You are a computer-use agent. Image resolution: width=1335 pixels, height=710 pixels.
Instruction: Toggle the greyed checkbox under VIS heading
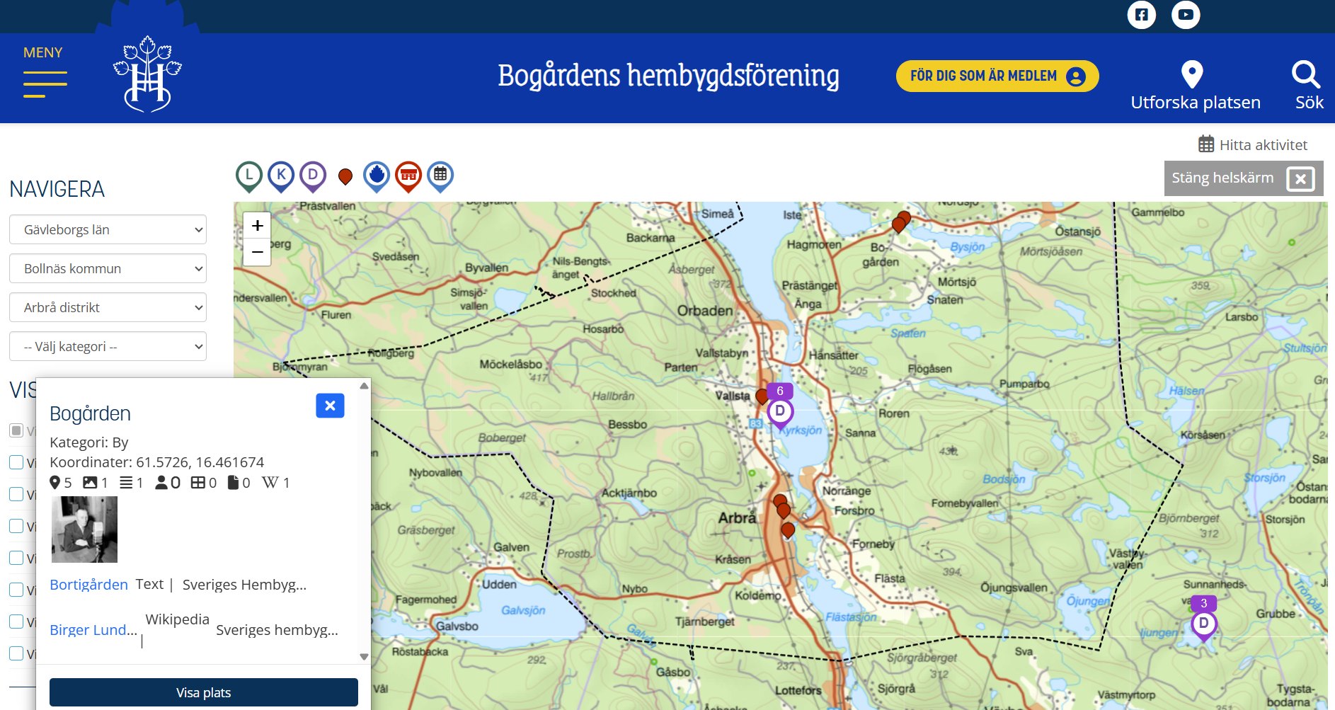tap(16, 430)
